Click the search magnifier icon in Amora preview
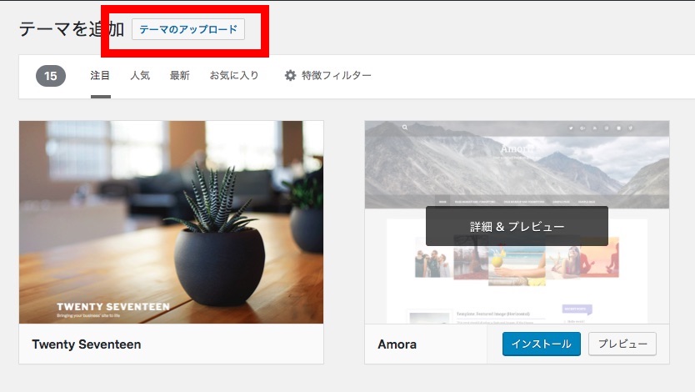This screenshot has width=695, height=392. tap(405, 128)
